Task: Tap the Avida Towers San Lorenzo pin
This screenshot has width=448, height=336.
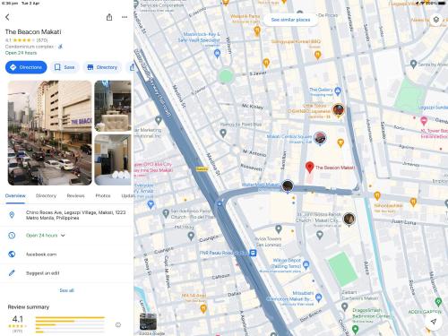Action: pyautogui.click(x=279, y=229)
